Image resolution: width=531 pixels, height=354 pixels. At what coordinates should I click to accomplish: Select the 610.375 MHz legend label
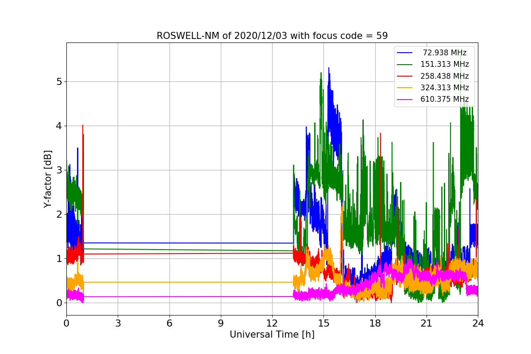tap(445, 99)
